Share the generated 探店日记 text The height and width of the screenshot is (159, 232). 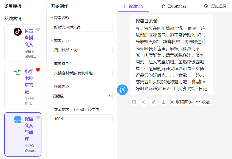pyautogui.click(x=144, y=102)
